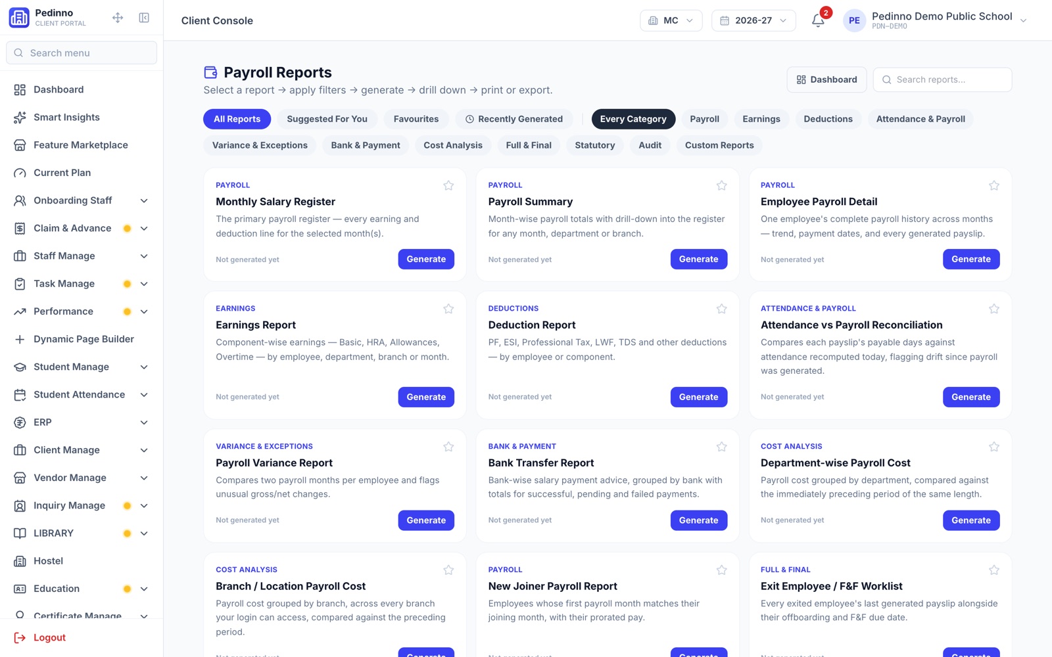The image size is (1052, 657).
Task: Open the Pedinno logo icon
Action: tap(19, 18)
